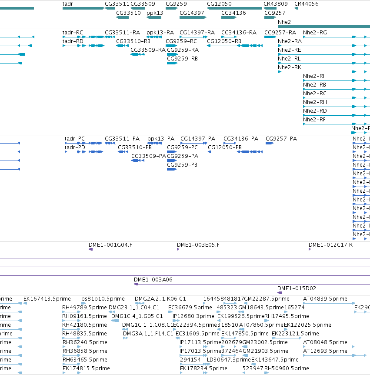Select EST EK167413.5prime

click(x=47, y=299)
